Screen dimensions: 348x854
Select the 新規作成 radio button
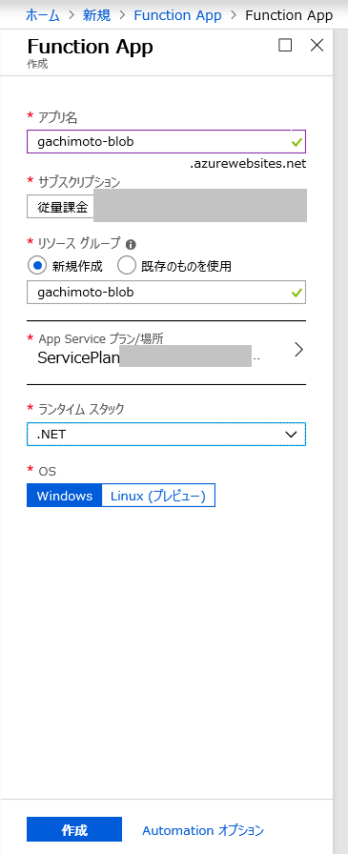tap(37, 266)
